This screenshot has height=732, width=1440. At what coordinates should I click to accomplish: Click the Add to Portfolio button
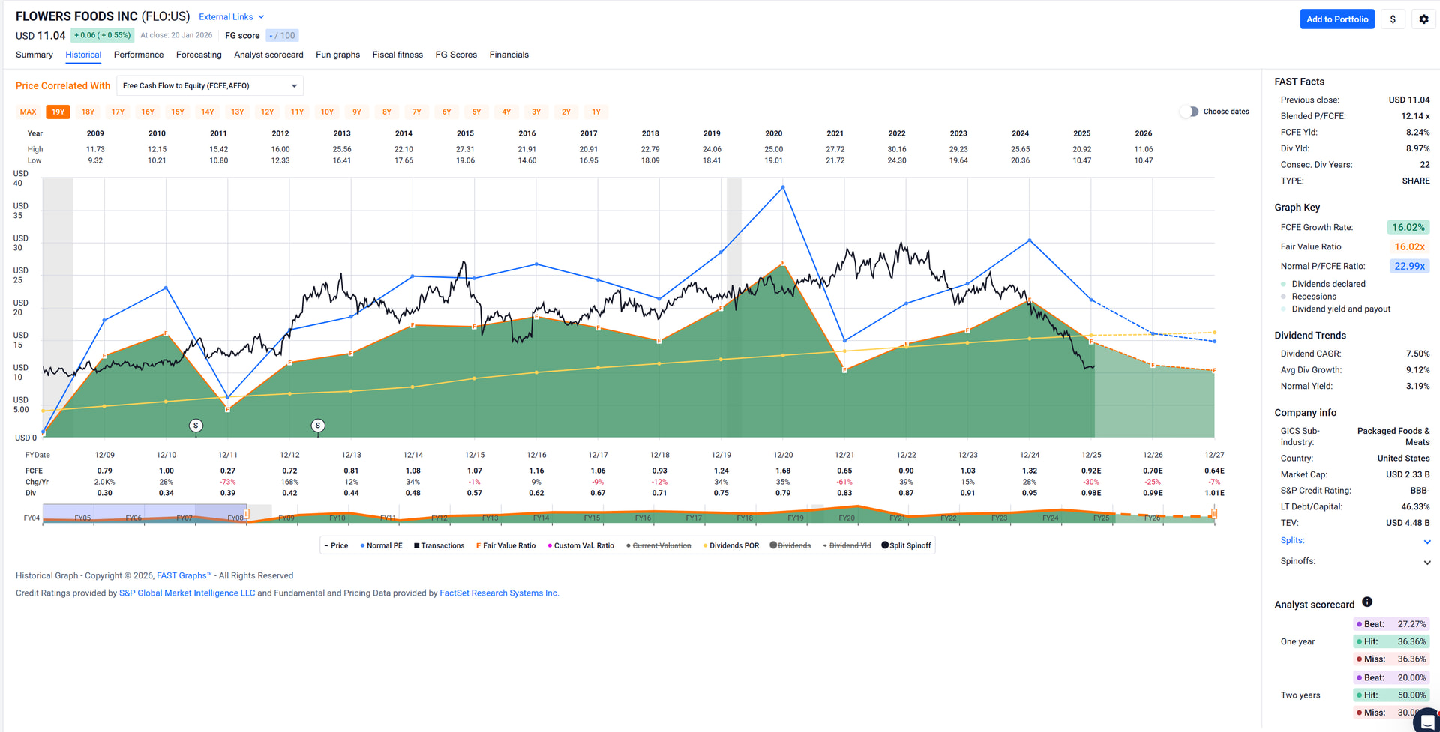[x=1336, y=19]
